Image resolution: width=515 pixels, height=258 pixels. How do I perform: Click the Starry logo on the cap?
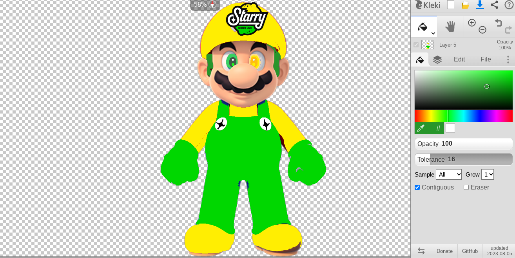[247, 19]
